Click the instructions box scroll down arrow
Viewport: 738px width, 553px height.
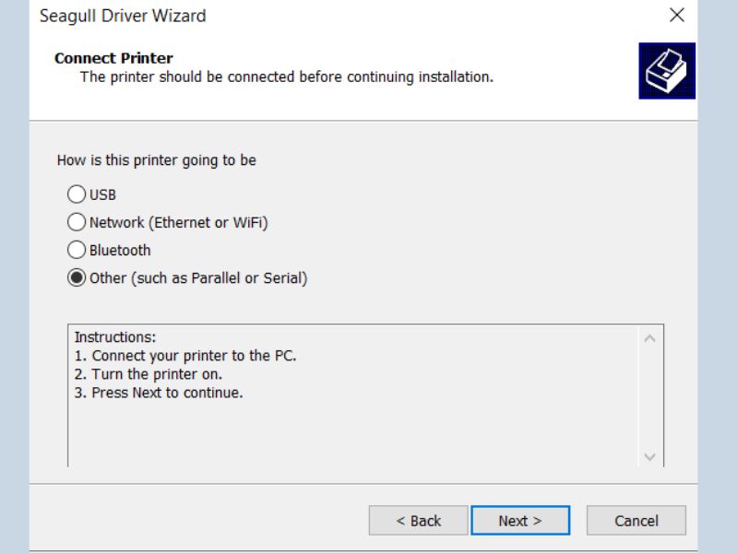pyautogui.click(x=649, y=456)
